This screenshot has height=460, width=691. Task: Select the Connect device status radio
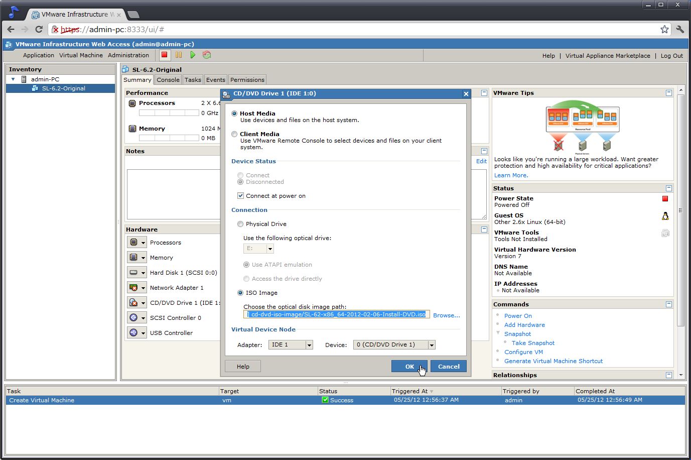pos(240,175)
